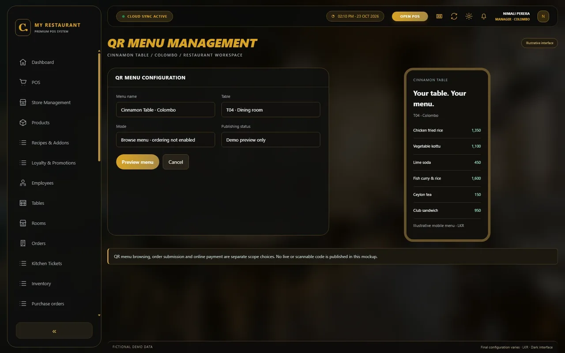The height and width of the screenshot is (353, 565).
Task: Click the Cancel button
Action: point(176,162)
